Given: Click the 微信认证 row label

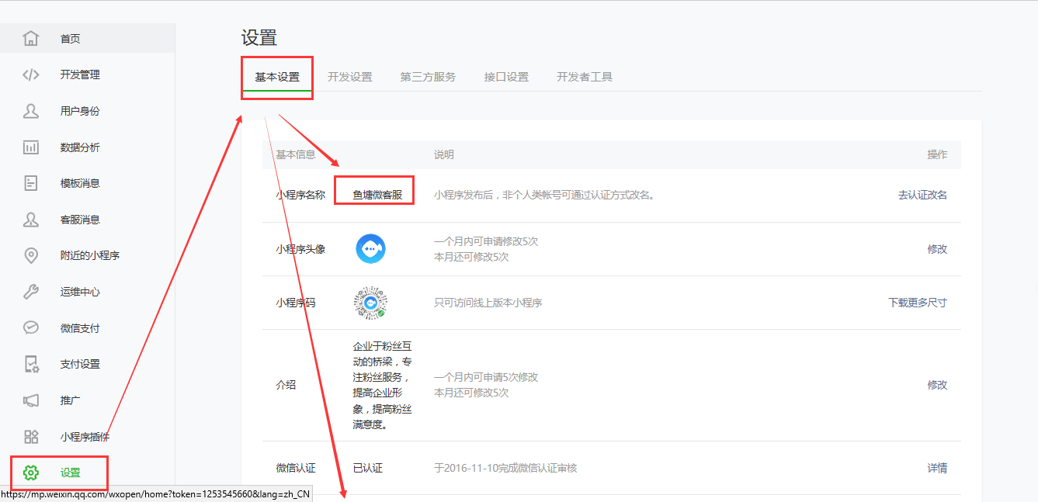Looking at the screenshot, I should tap(296, 468).
